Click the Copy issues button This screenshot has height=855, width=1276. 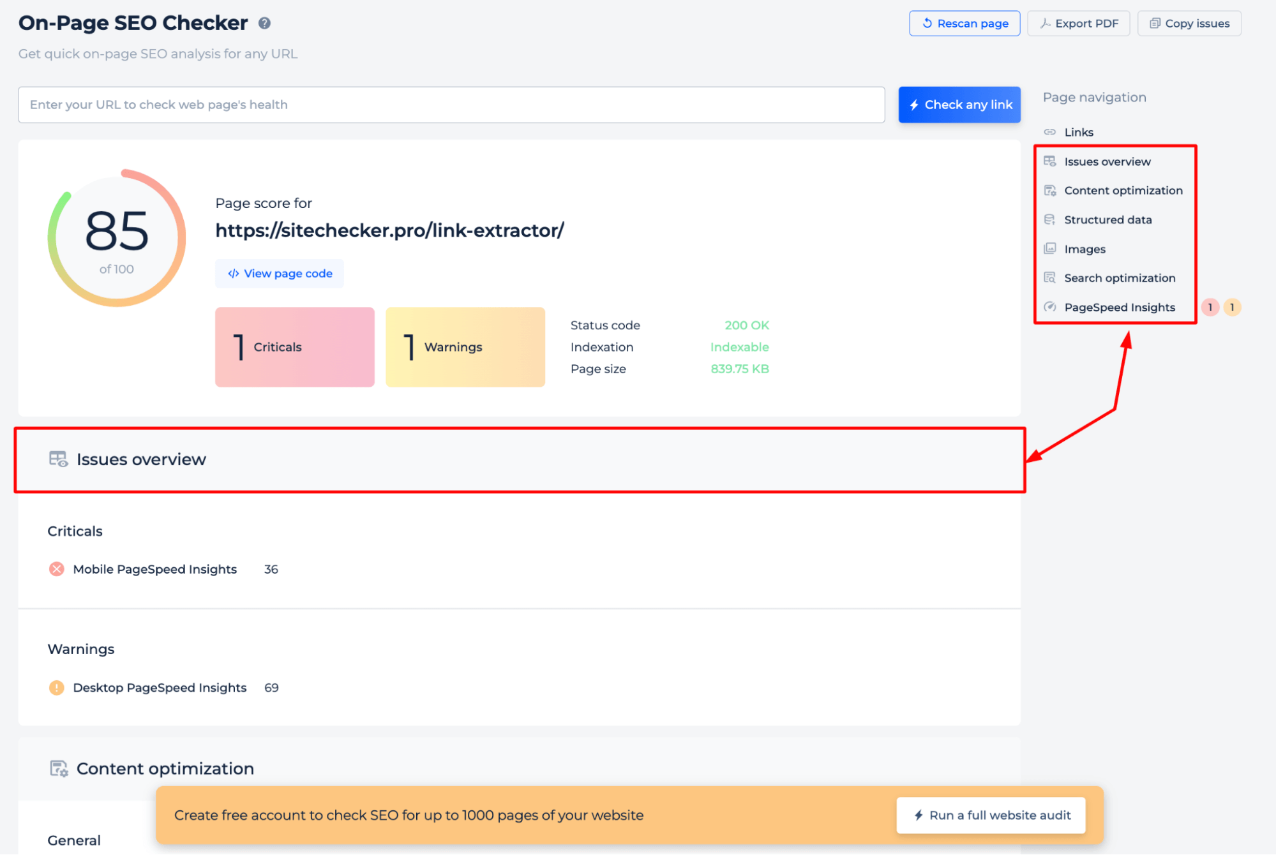pos(1189,24)
